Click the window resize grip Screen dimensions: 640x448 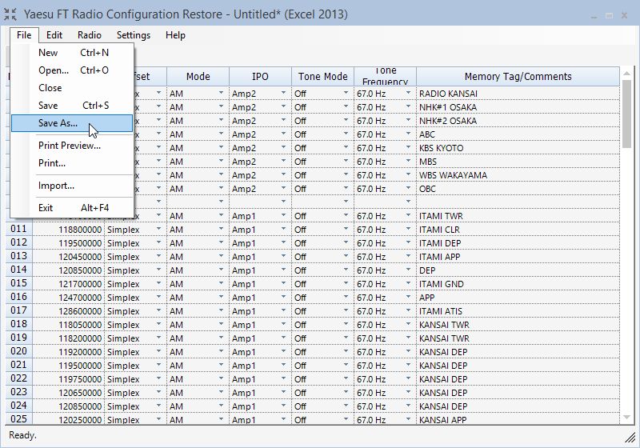click(x=630, y=438)
